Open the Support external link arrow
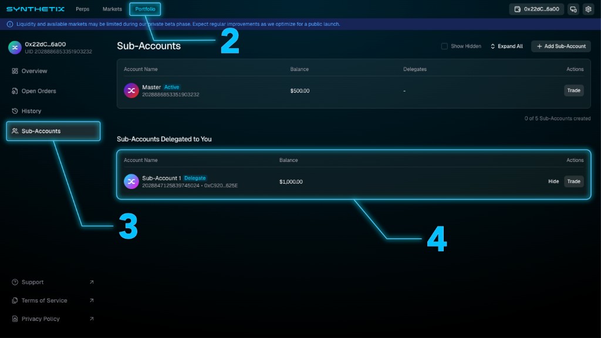The image size is (601, 338). [92, 282]
